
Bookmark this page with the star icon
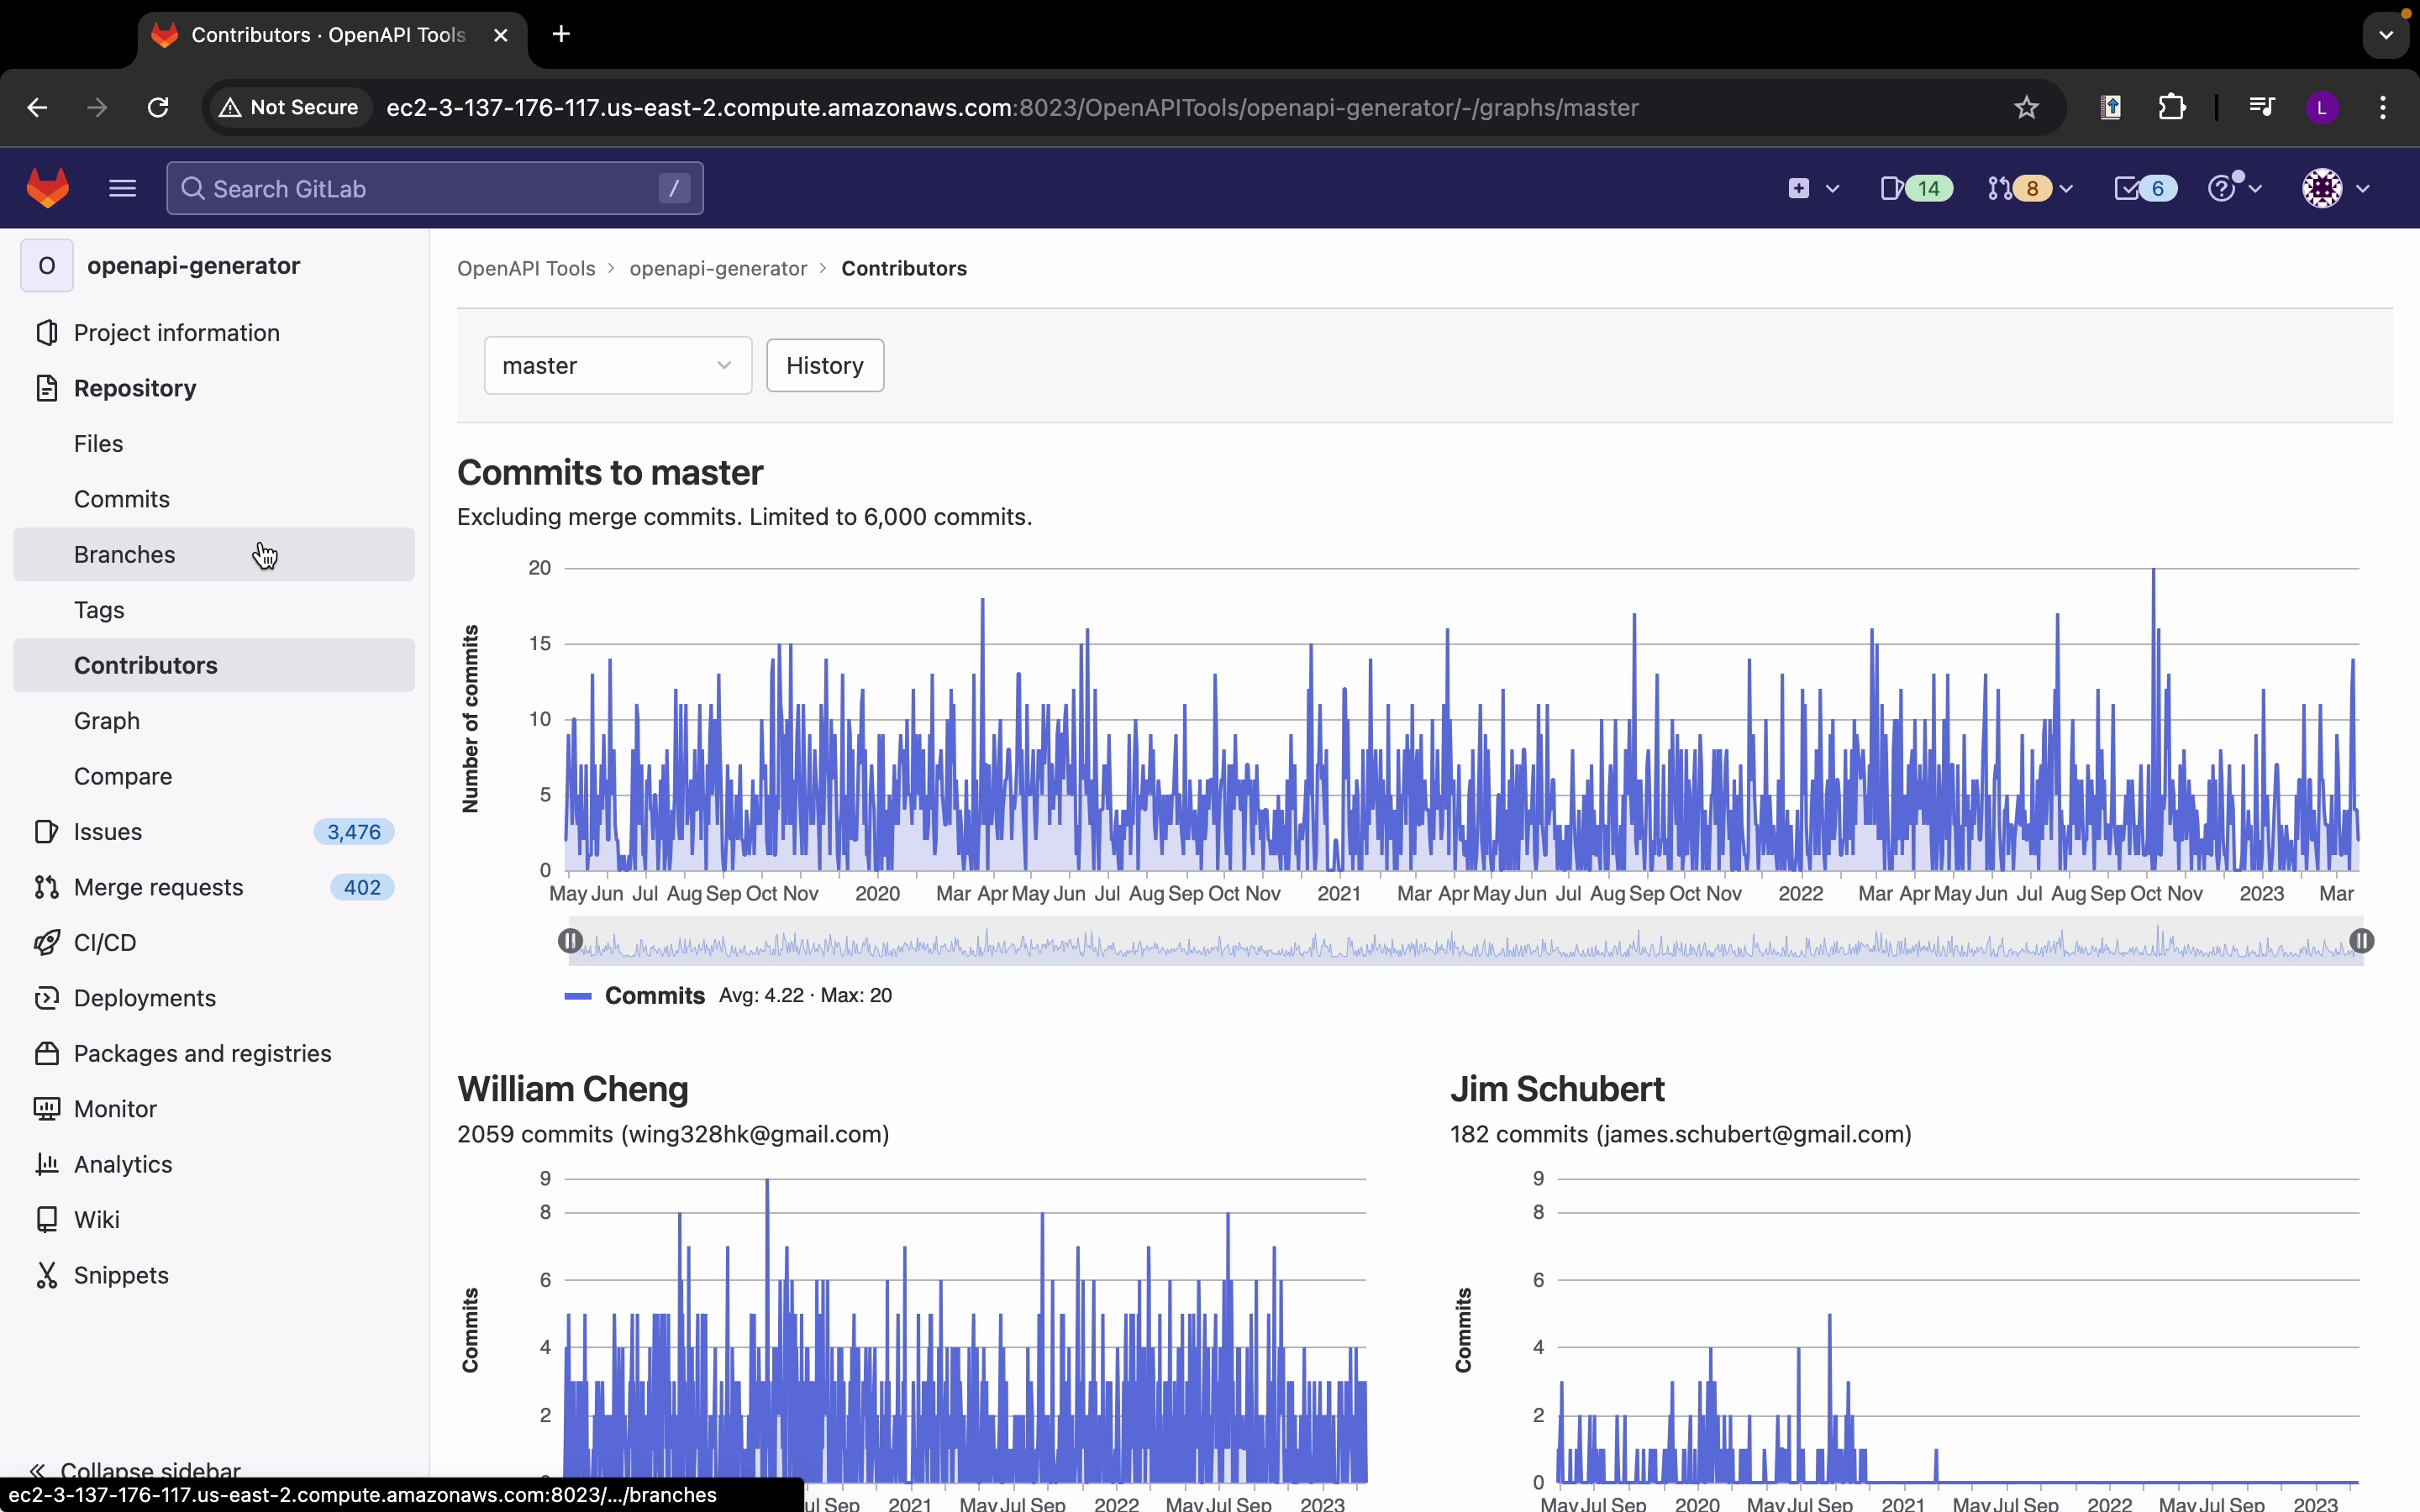click(2026, 107)
